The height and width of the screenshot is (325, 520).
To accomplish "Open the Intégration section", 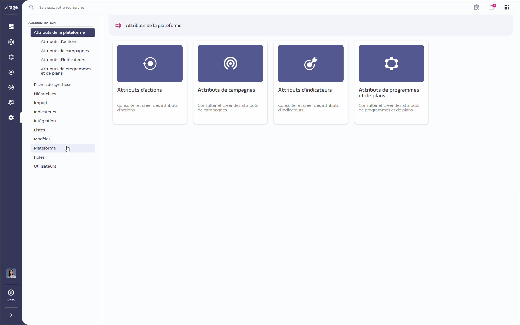I will 45,121.
